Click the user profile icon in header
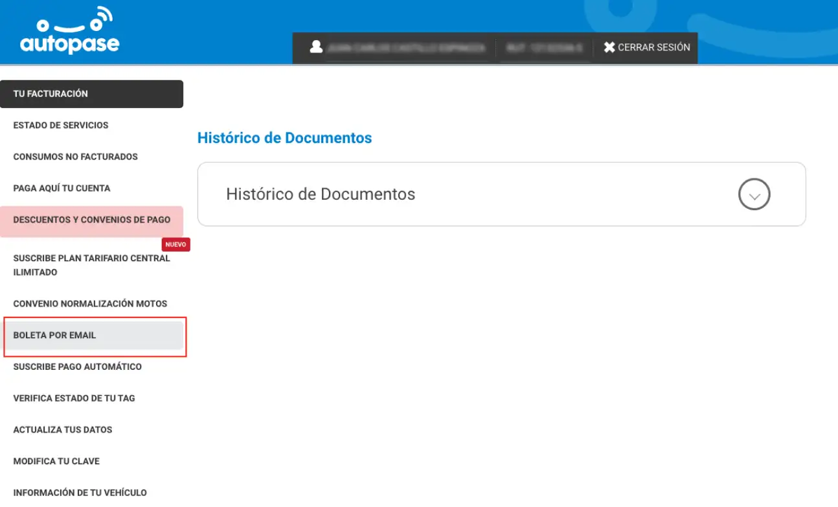 (x=316, y=47)
